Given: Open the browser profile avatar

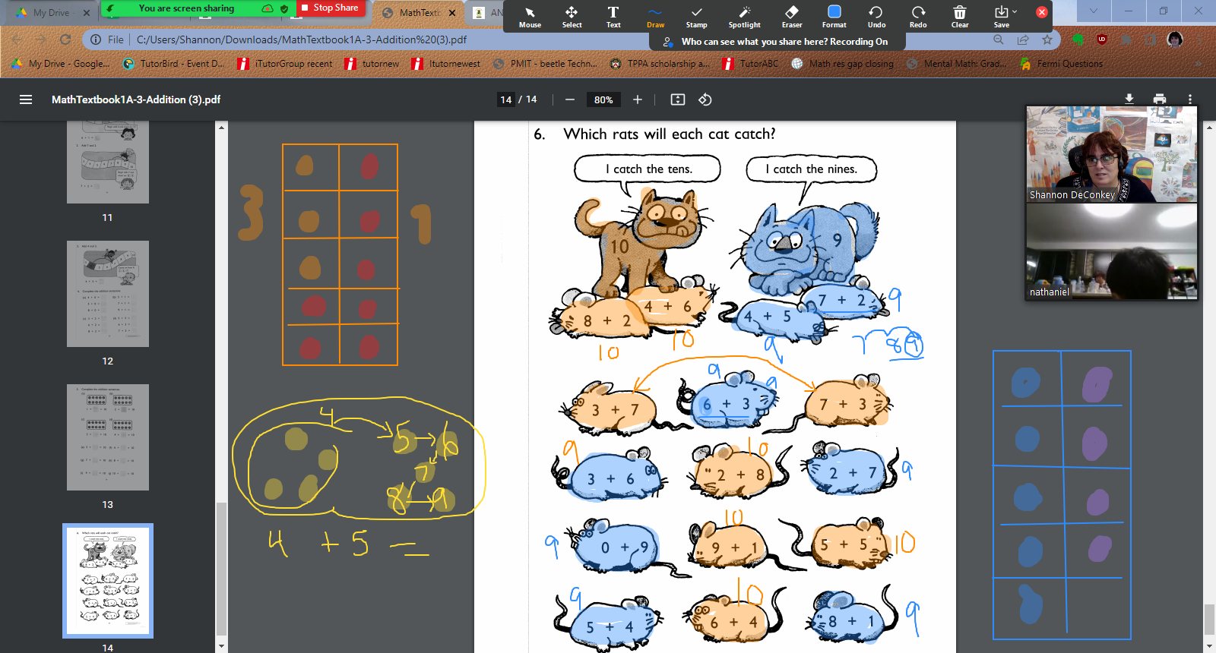Looking at the screenshot, I should [x=1175, y=39].
